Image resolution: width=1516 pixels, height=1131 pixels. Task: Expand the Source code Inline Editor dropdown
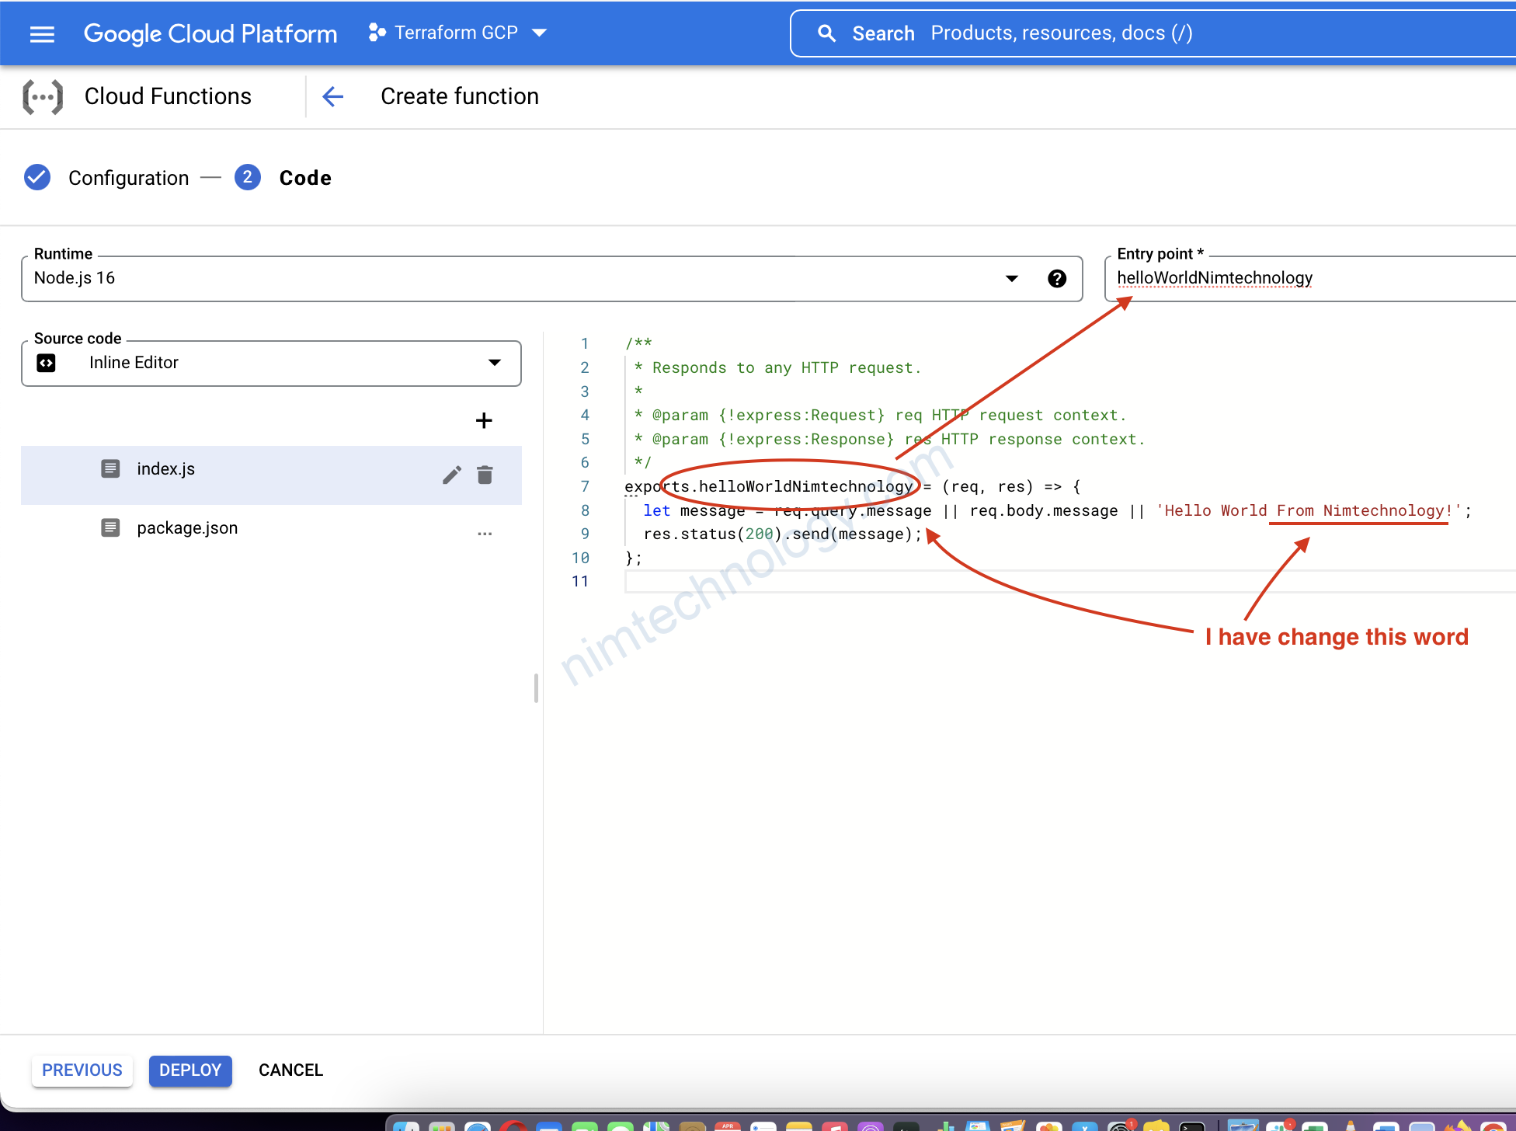click(494, 363)
